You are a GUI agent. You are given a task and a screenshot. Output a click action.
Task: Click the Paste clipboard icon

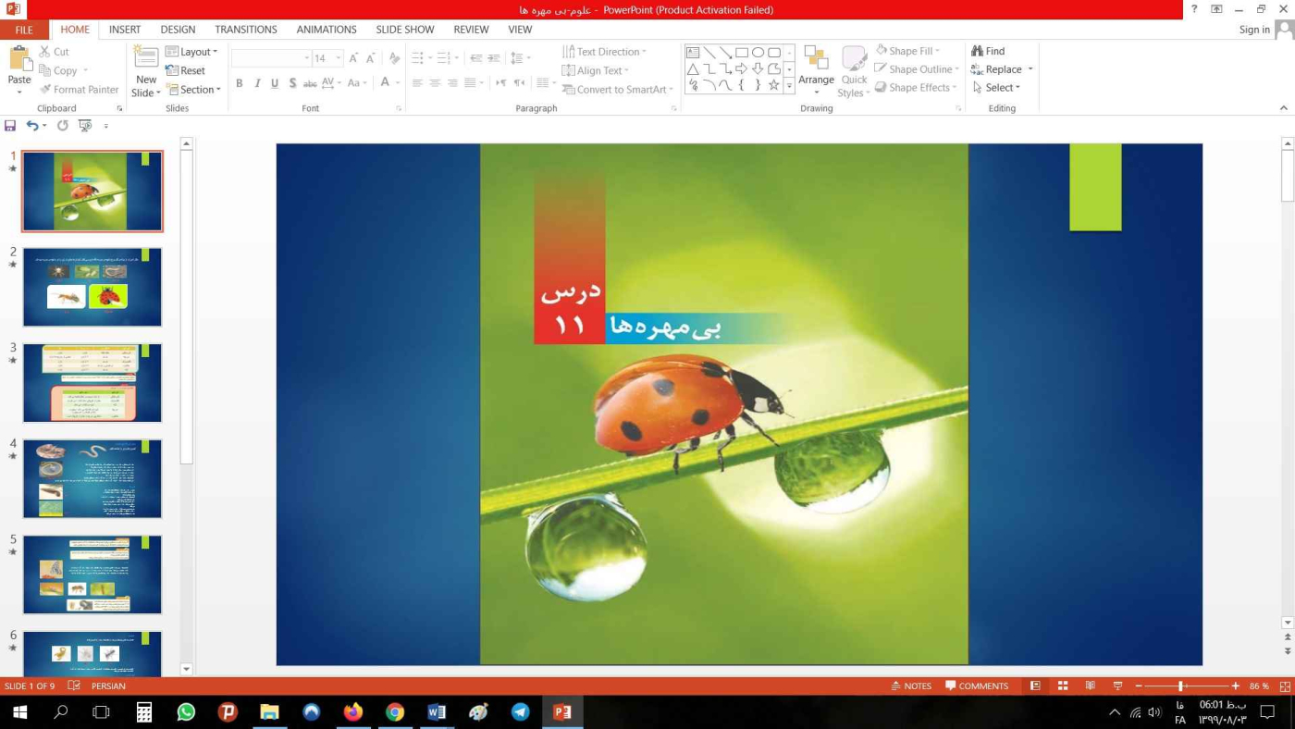19,59
